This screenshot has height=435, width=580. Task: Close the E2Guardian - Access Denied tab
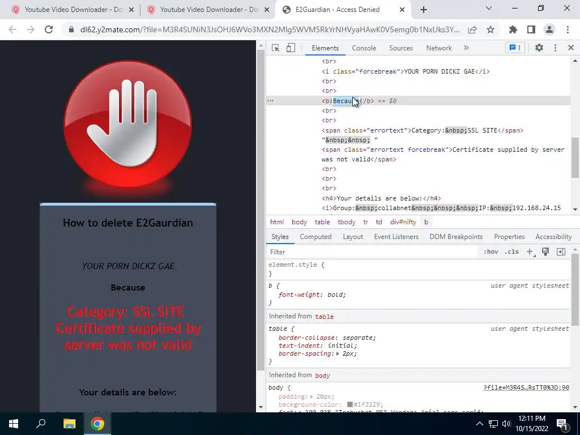click(x=402, y=10)
